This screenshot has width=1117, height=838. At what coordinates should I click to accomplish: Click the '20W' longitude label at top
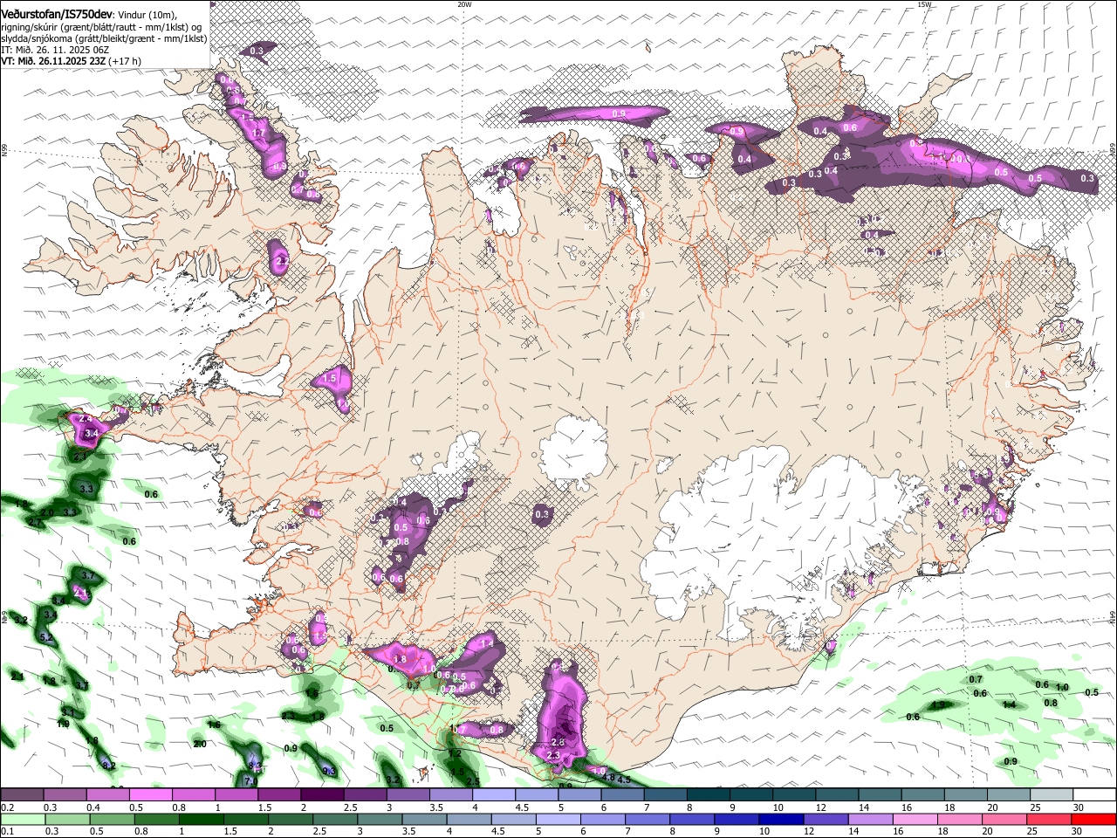coord(464,4)
